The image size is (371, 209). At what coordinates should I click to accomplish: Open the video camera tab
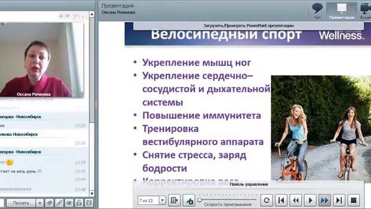point(365,10)
